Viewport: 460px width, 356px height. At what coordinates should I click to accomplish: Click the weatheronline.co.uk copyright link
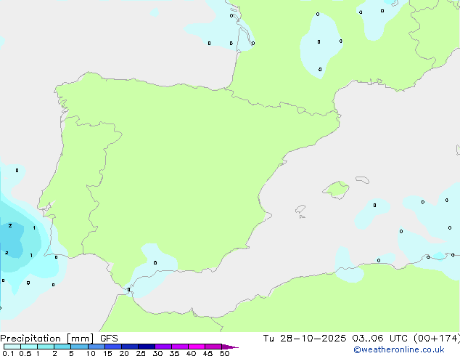(399, 349)
